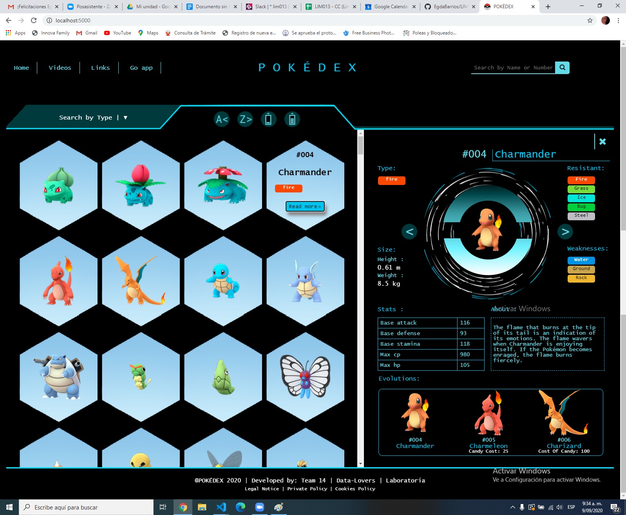Select the Bulbasaur hexagon card
Viewport: 626px width, 515px height.
point(58,185)
